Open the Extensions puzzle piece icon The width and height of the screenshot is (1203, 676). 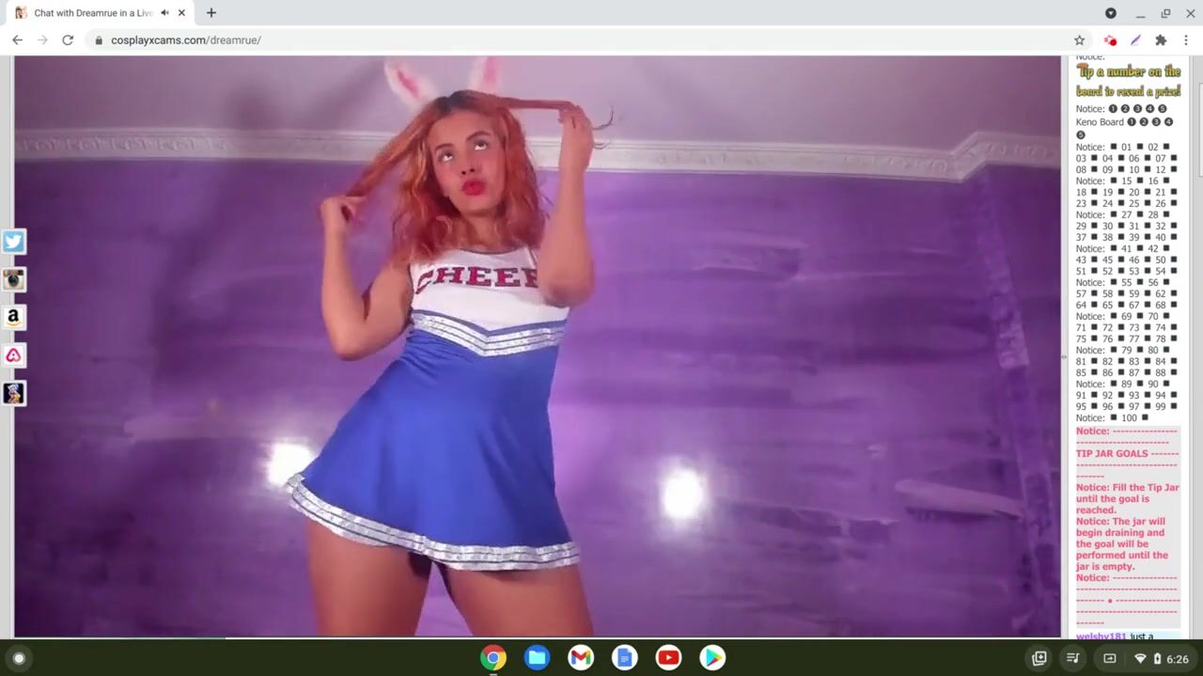coord(1161,40)
